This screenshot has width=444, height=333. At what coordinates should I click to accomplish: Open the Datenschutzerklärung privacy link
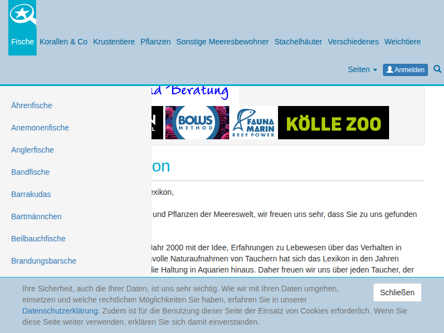[60, 311]
